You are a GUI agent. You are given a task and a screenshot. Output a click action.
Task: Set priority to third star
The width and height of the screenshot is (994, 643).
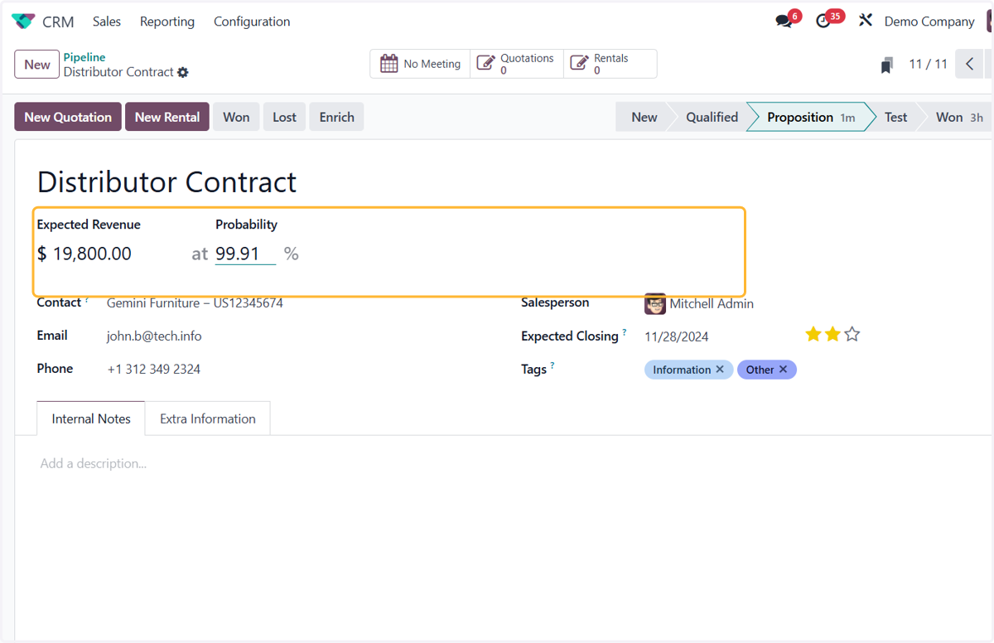tap(852, 334)
